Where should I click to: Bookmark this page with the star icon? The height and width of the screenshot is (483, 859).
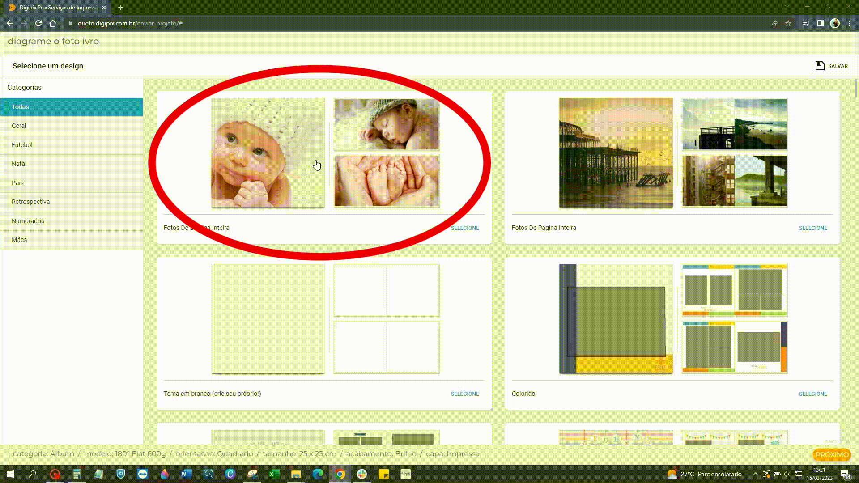tap(788, 23)
